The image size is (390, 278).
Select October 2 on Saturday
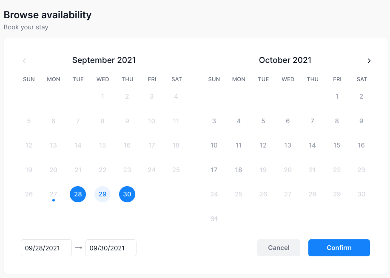pyautogui.click(x=362, y=96)
